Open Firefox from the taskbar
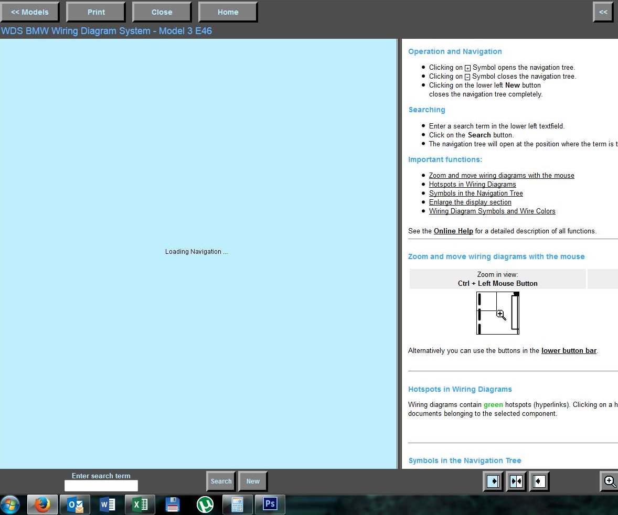The height and width of the screenshot is (515, 618). 42,505
